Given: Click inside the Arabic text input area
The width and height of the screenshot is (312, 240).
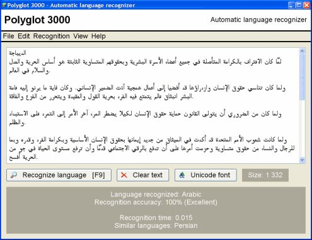Looking at the screenshot, I should [x=153, y=106].
